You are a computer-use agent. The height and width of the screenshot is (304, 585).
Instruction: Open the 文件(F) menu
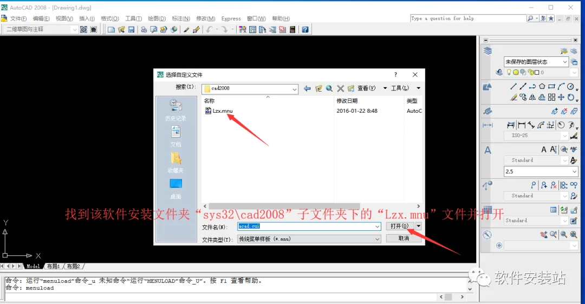[x=18, y=18]
